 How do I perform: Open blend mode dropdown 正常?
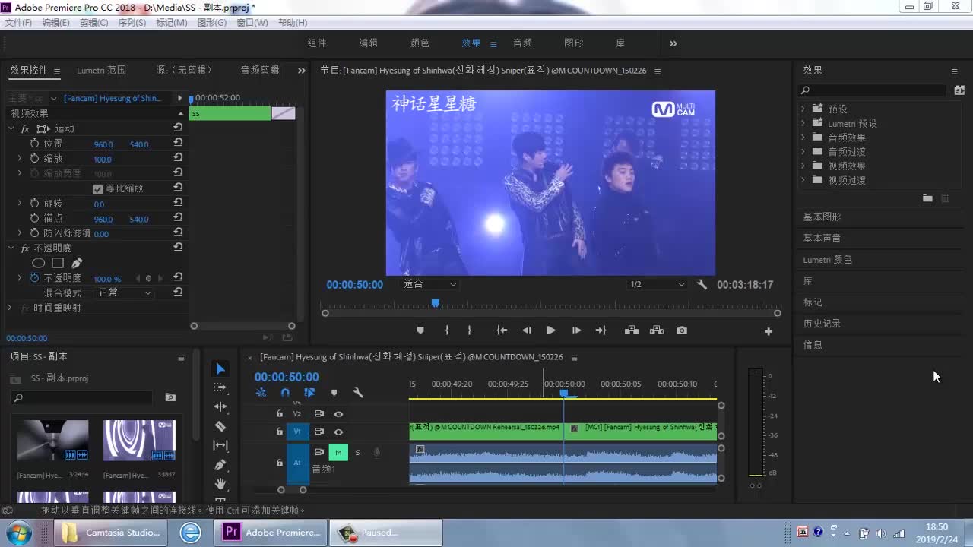click(125, 292)
